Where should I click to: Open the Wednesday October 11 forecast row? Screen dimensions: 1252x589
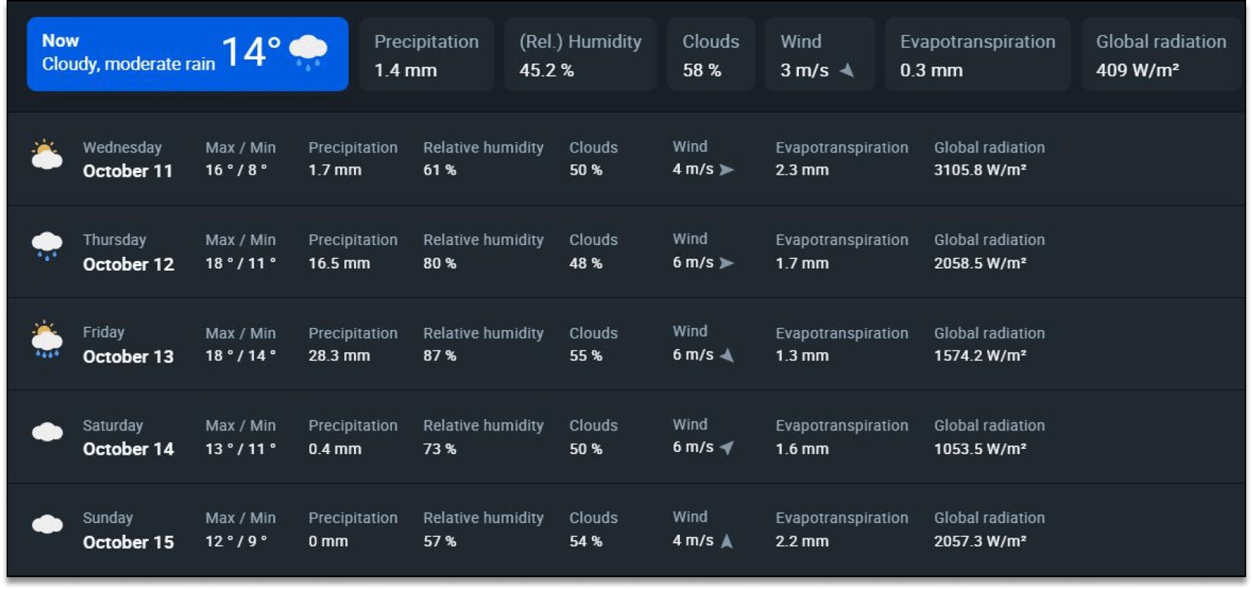point(626,158)
